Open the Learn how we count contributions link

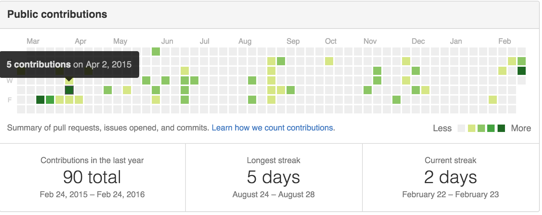pos(273,128)
